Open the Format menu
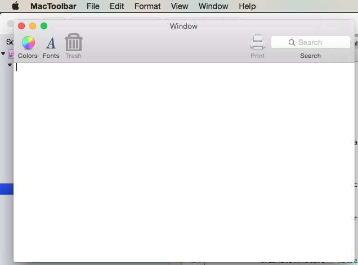 pos(147,6)
